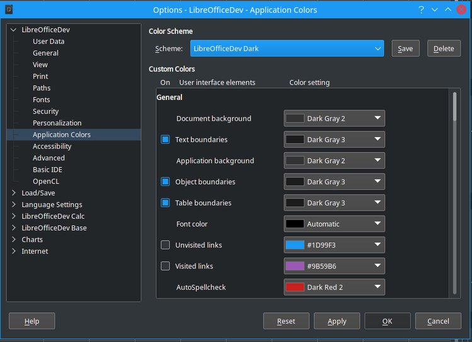Select Basic IDE in the options tree
This screenshot has width=472, height=342.
[x=47, y=170]
